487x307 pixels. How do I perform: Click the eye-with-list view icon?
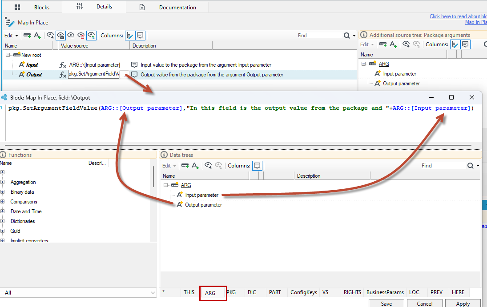(71, 36)
